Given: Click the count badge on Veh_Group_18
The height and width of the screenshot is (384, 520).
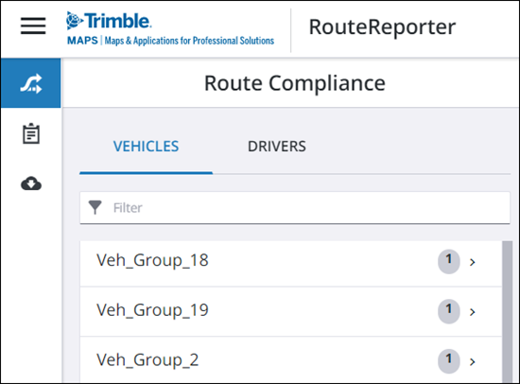Looking at the screenshot, I should (449, 262).
